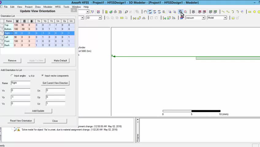260x147 pixels.
Task: Select the Pan hand tool
Action: 145,12
